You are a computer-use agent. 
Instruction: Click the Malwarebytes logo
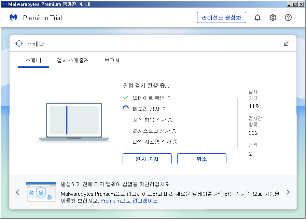tap(13, 17)
